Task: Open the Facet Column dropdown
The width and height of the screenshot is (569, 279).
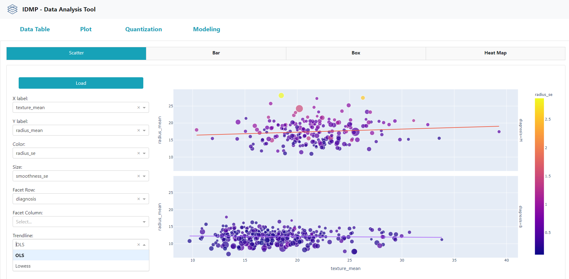Action: tap(144, 222)
